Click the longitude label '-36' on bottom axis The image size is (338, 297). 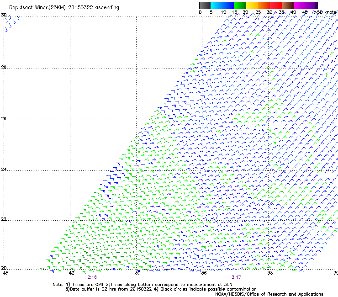click(202, 273)
